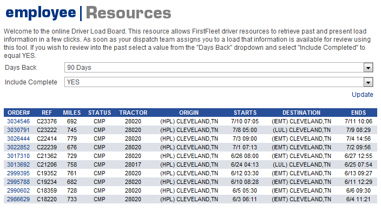Click the employee Resources logo
The width and height of the screenshot is (381, 211).
click(88, 13)
